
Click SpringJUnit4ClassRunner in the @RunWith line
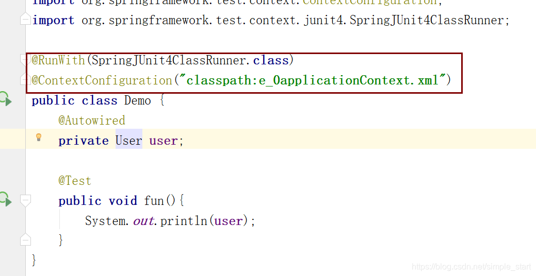click(x=169, y=60)
